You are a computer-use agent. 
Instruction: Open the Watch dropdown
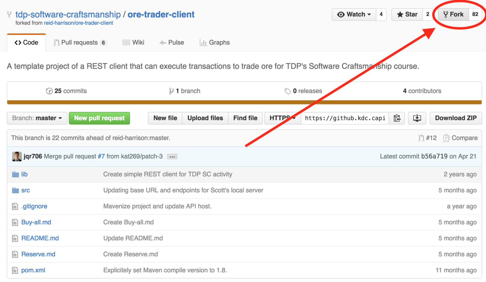click(354, 14)
